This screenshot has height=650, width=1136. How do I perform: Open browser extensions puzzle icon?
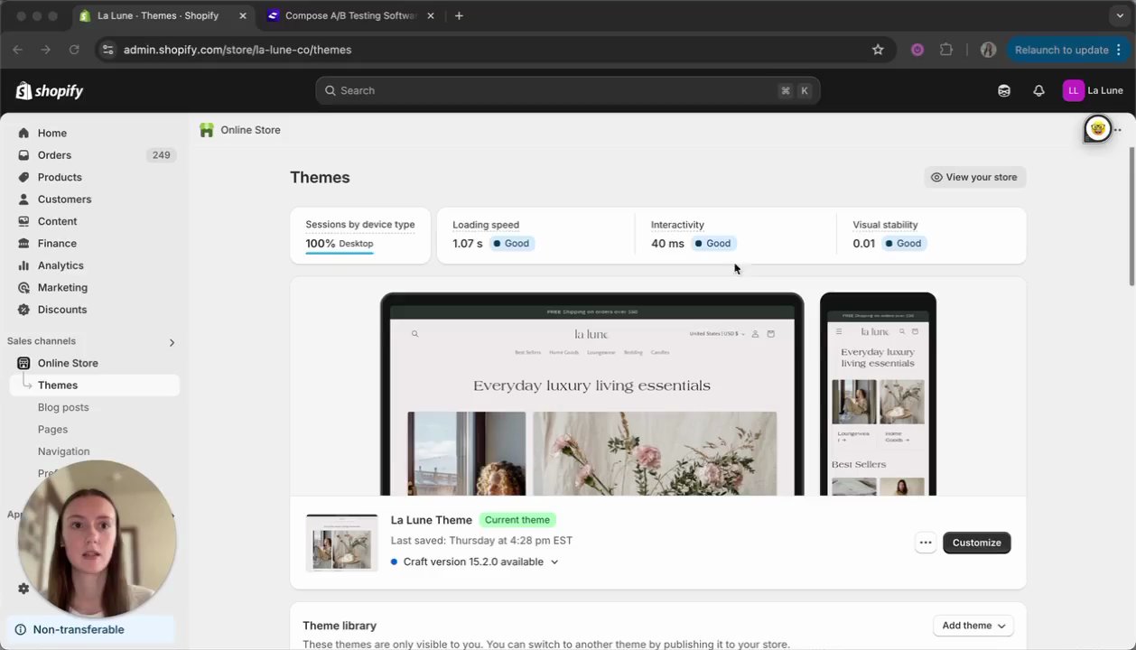(946, 50)
